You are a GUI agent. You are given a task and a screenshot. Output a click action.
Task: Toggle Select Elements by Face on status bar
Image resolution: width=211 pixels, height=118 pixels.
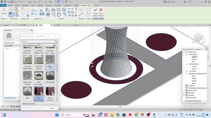(190, 110)
